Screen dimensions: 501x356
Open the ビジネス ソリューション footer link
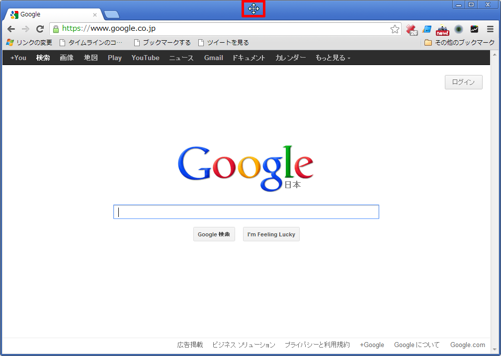pyautogui.click(x=244, y=345)
